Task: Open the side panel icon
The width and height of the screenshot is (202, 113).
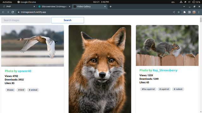Action: point(189,12)
